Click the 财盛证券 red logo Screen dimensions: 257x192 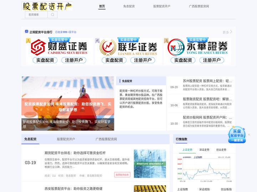pos(38,47)
